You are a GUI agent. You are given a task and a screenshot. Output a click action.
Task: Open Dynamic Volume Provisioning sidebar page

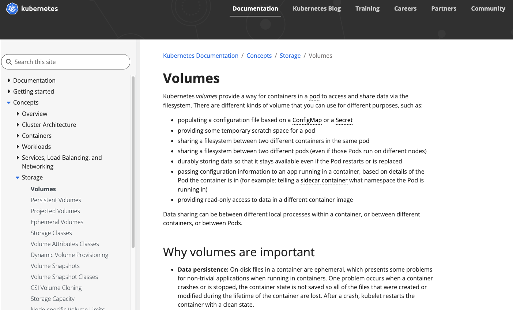(69, 255)
